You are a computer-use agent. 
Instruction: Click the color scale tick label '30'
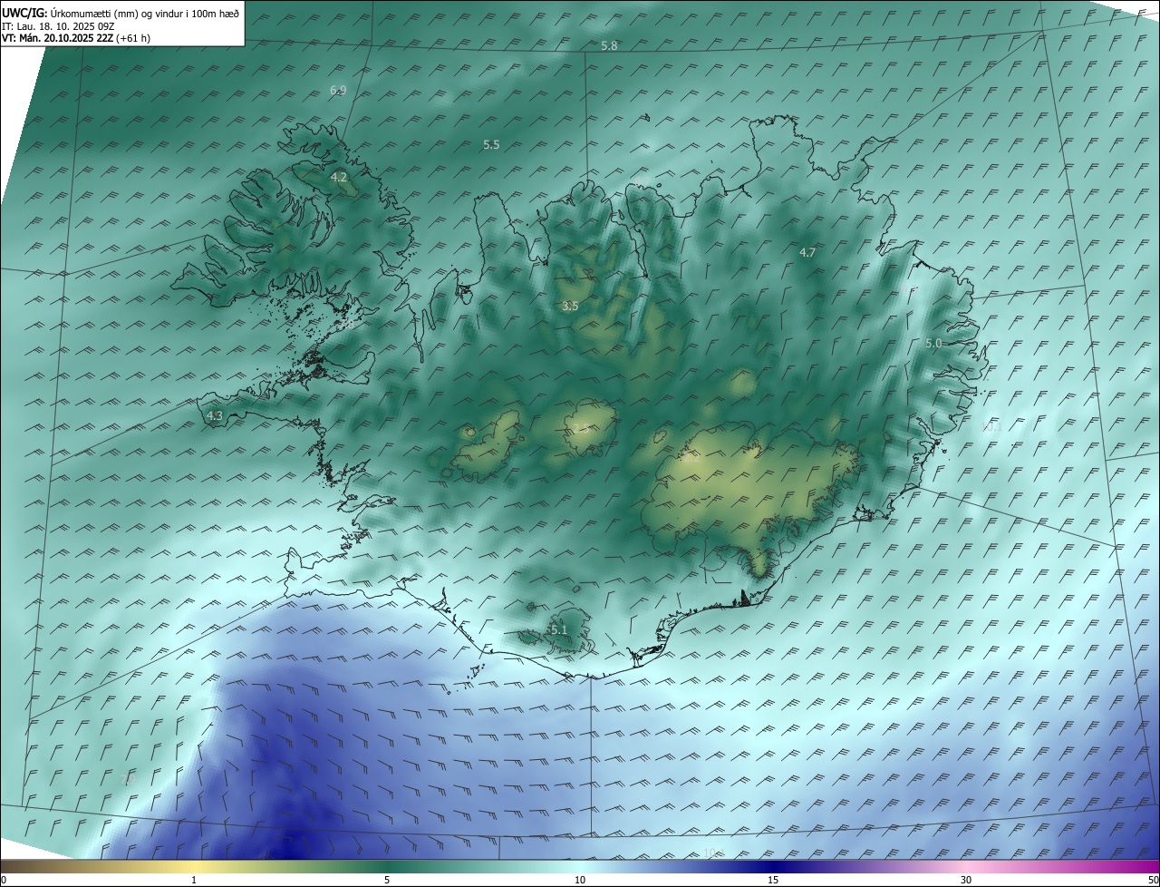click(x=966, y=880)
